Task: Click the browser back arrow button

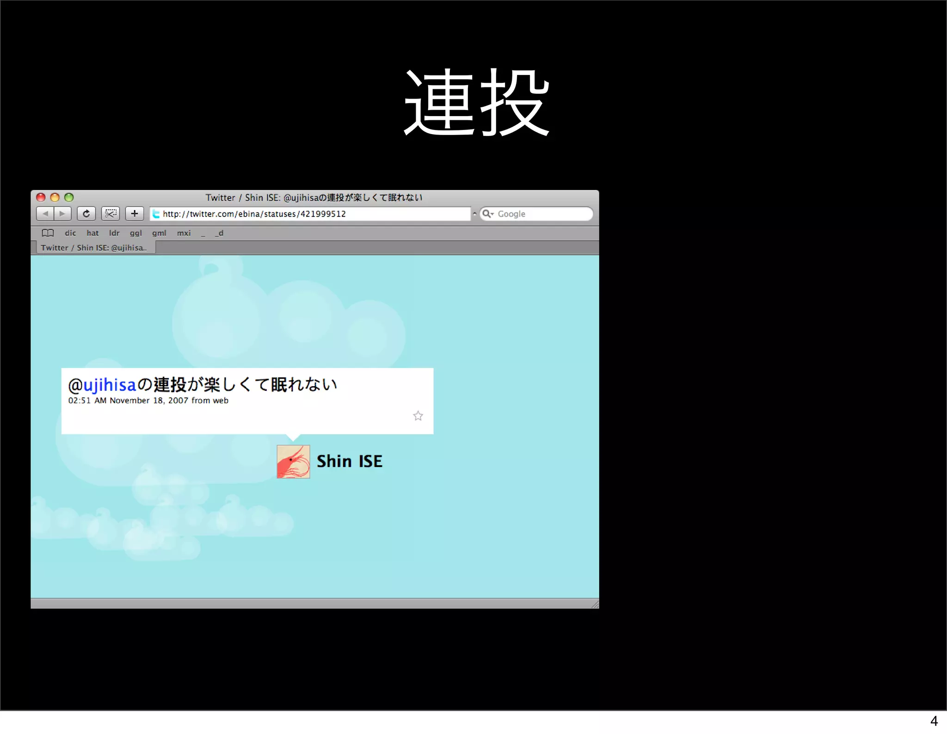Action: [x=45, y=214]
